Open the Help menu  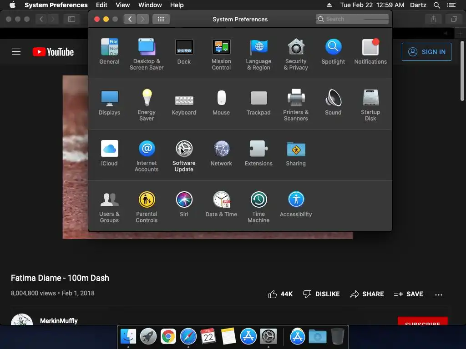(x=177, y=5)
